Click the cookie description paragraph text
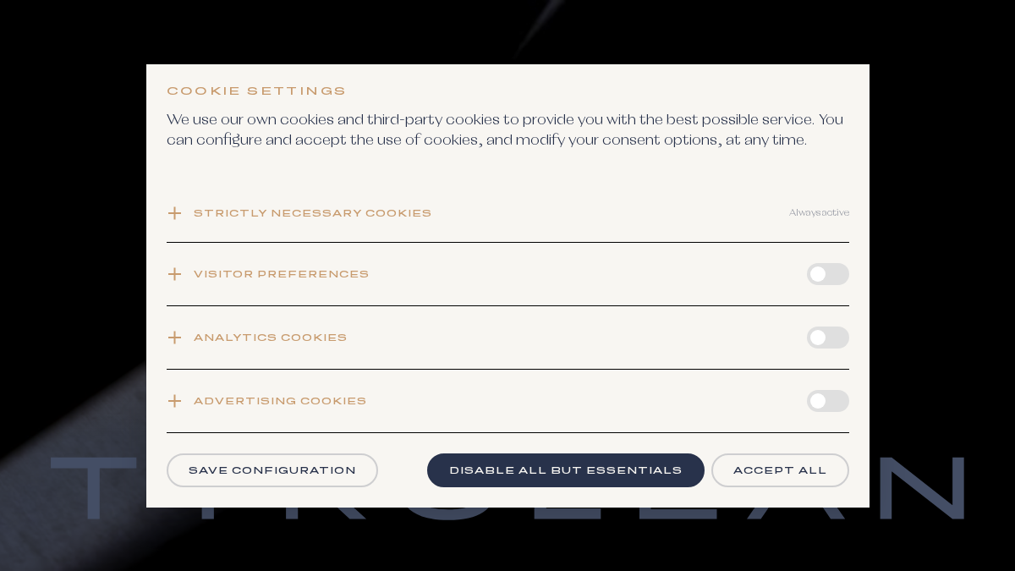 tap(505, 130)
